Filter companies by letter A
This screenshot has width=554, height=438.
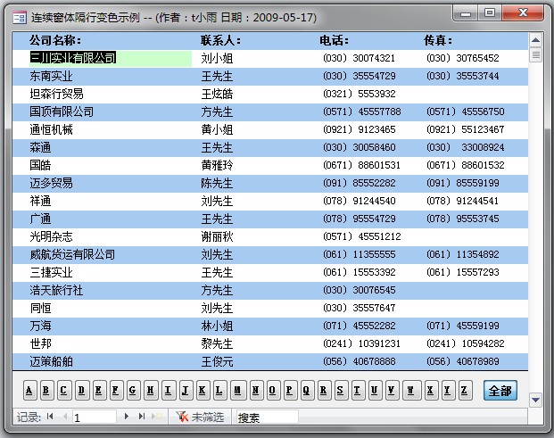coord(29,391)
